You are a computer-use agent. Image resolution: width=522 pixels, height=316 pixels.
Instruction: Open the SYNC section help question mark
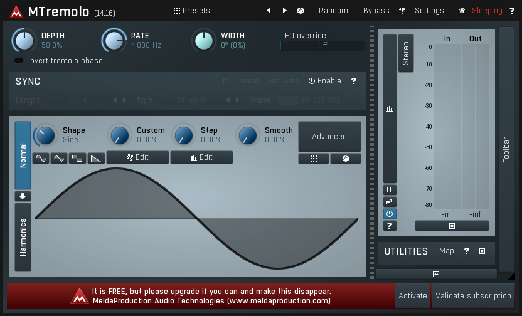[354, 81]
